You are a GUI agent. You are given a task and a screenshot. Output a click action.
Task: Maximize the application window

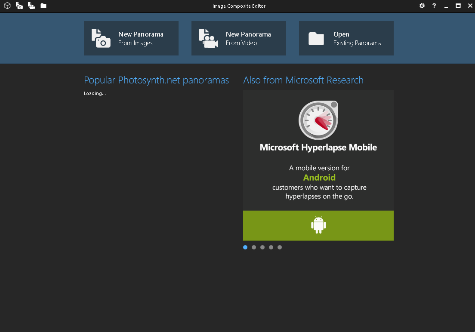pos(458,6)
